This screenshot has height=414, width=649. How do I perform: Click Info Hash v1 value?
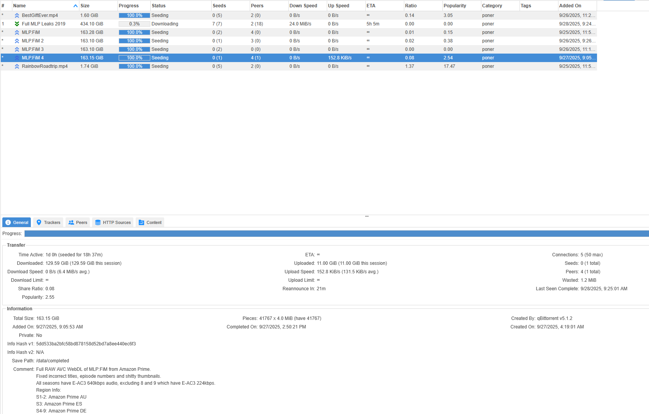[86, 344]
